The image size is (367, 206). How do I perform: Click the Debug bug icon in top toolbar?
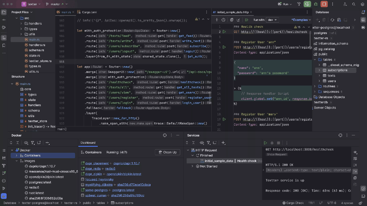click(316, 4)
